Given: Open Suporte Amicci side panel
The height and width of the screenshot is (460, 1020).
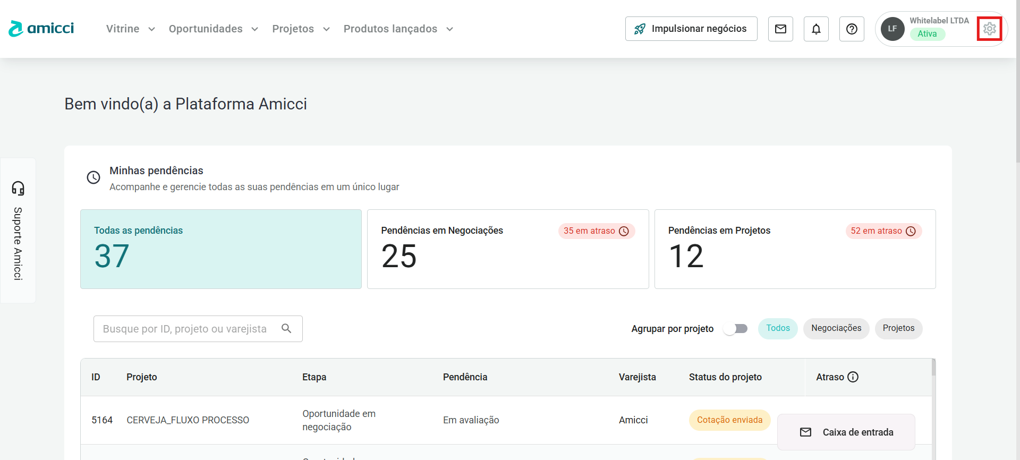Looking at the screenshot, I should click(18, 230).
